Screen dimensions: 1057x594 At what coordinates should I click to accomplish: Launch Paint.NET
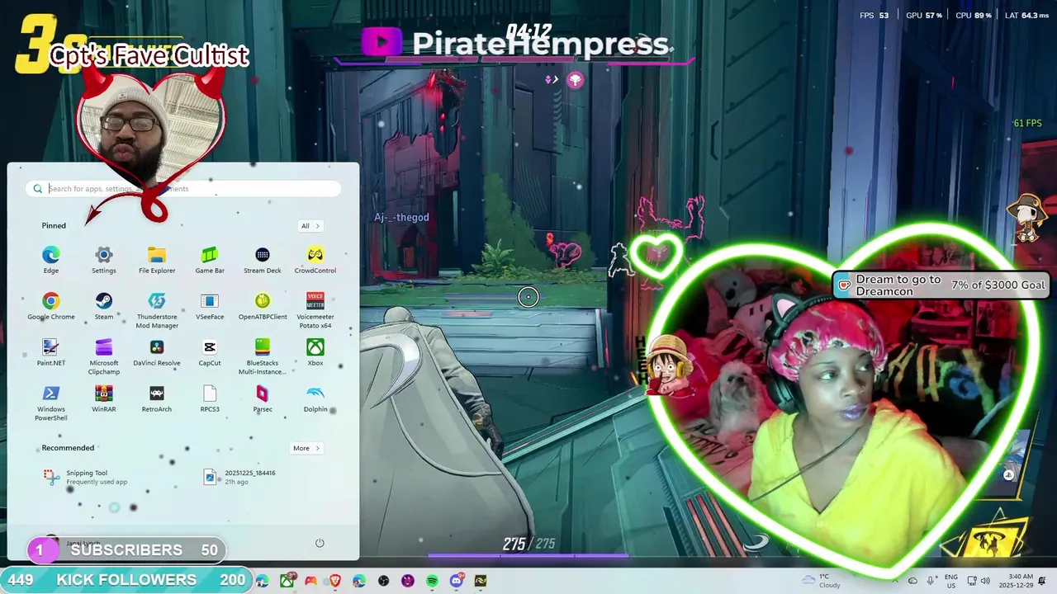tap(51, 352)
